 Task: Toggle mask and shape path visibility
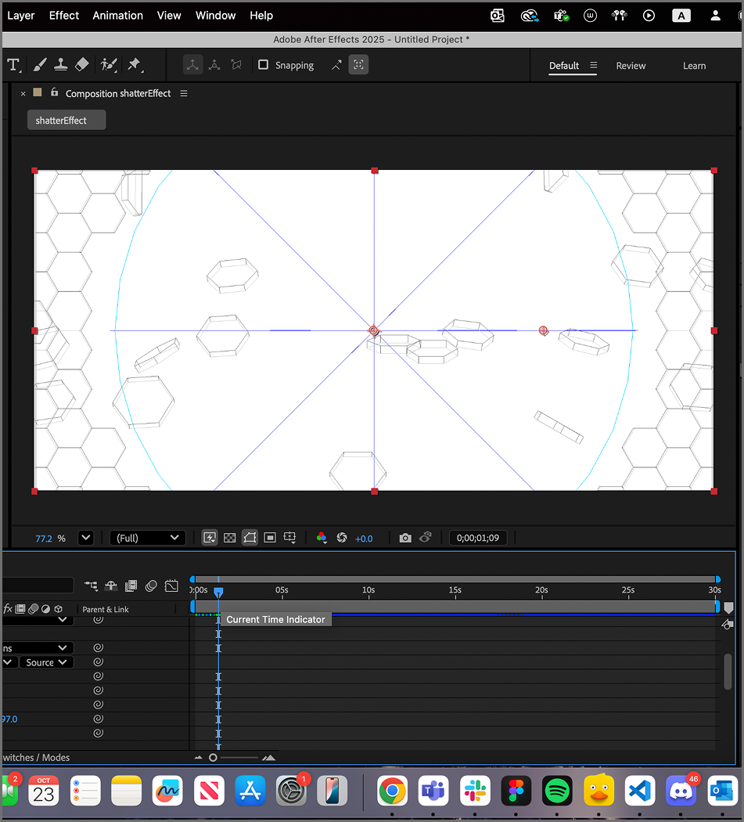click(250, 538)
